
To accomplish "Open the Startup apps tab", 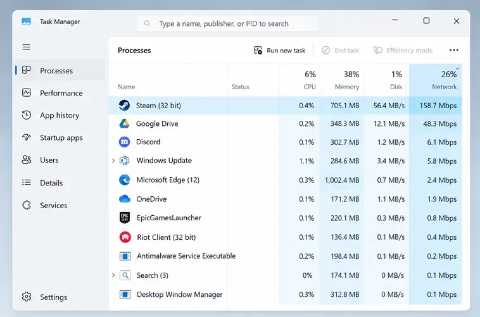I will [61, 138].
